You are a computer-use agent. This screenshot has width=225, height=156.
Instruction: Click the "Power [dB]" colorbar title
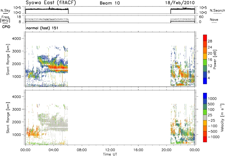pyautogui.click(x=215, y=59)
